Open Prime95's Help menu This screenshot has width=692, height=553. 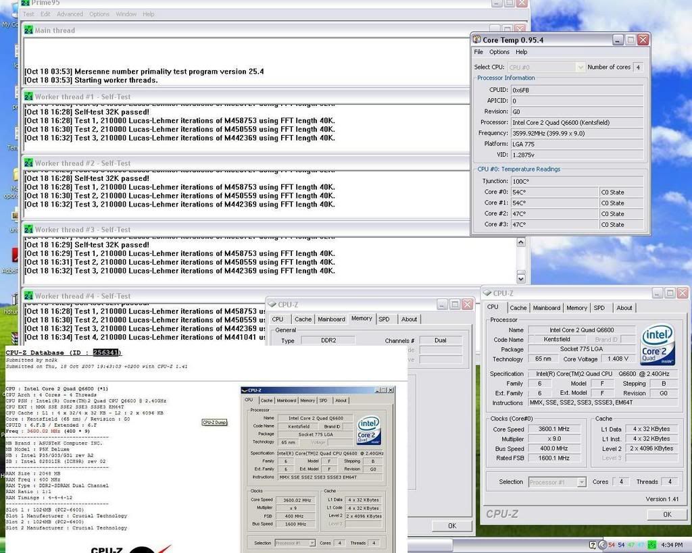148,14
